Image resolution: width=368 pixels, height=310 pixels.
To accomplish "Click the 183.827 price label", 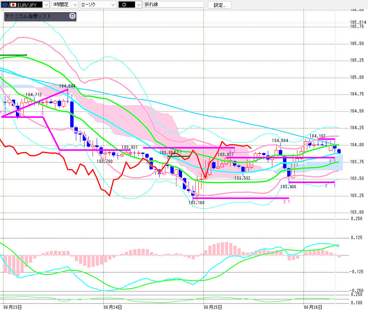I will pyautogui.click(x=225, y=155).
